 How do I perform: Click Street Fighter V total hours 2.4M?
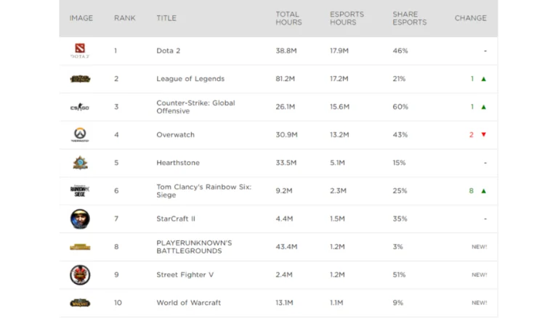[284, 274]
